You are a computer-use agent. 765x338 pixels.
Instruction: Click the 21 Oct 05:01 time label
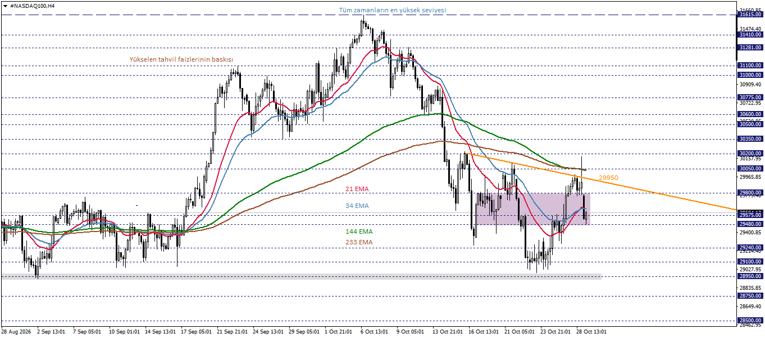[520, 331]
